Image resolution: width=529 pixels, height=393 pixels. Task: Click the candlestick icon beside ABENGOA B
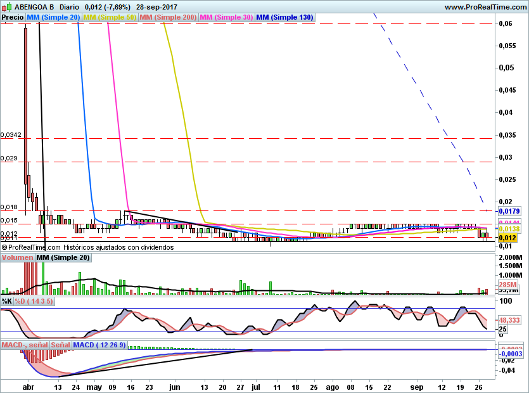(7, 6)
